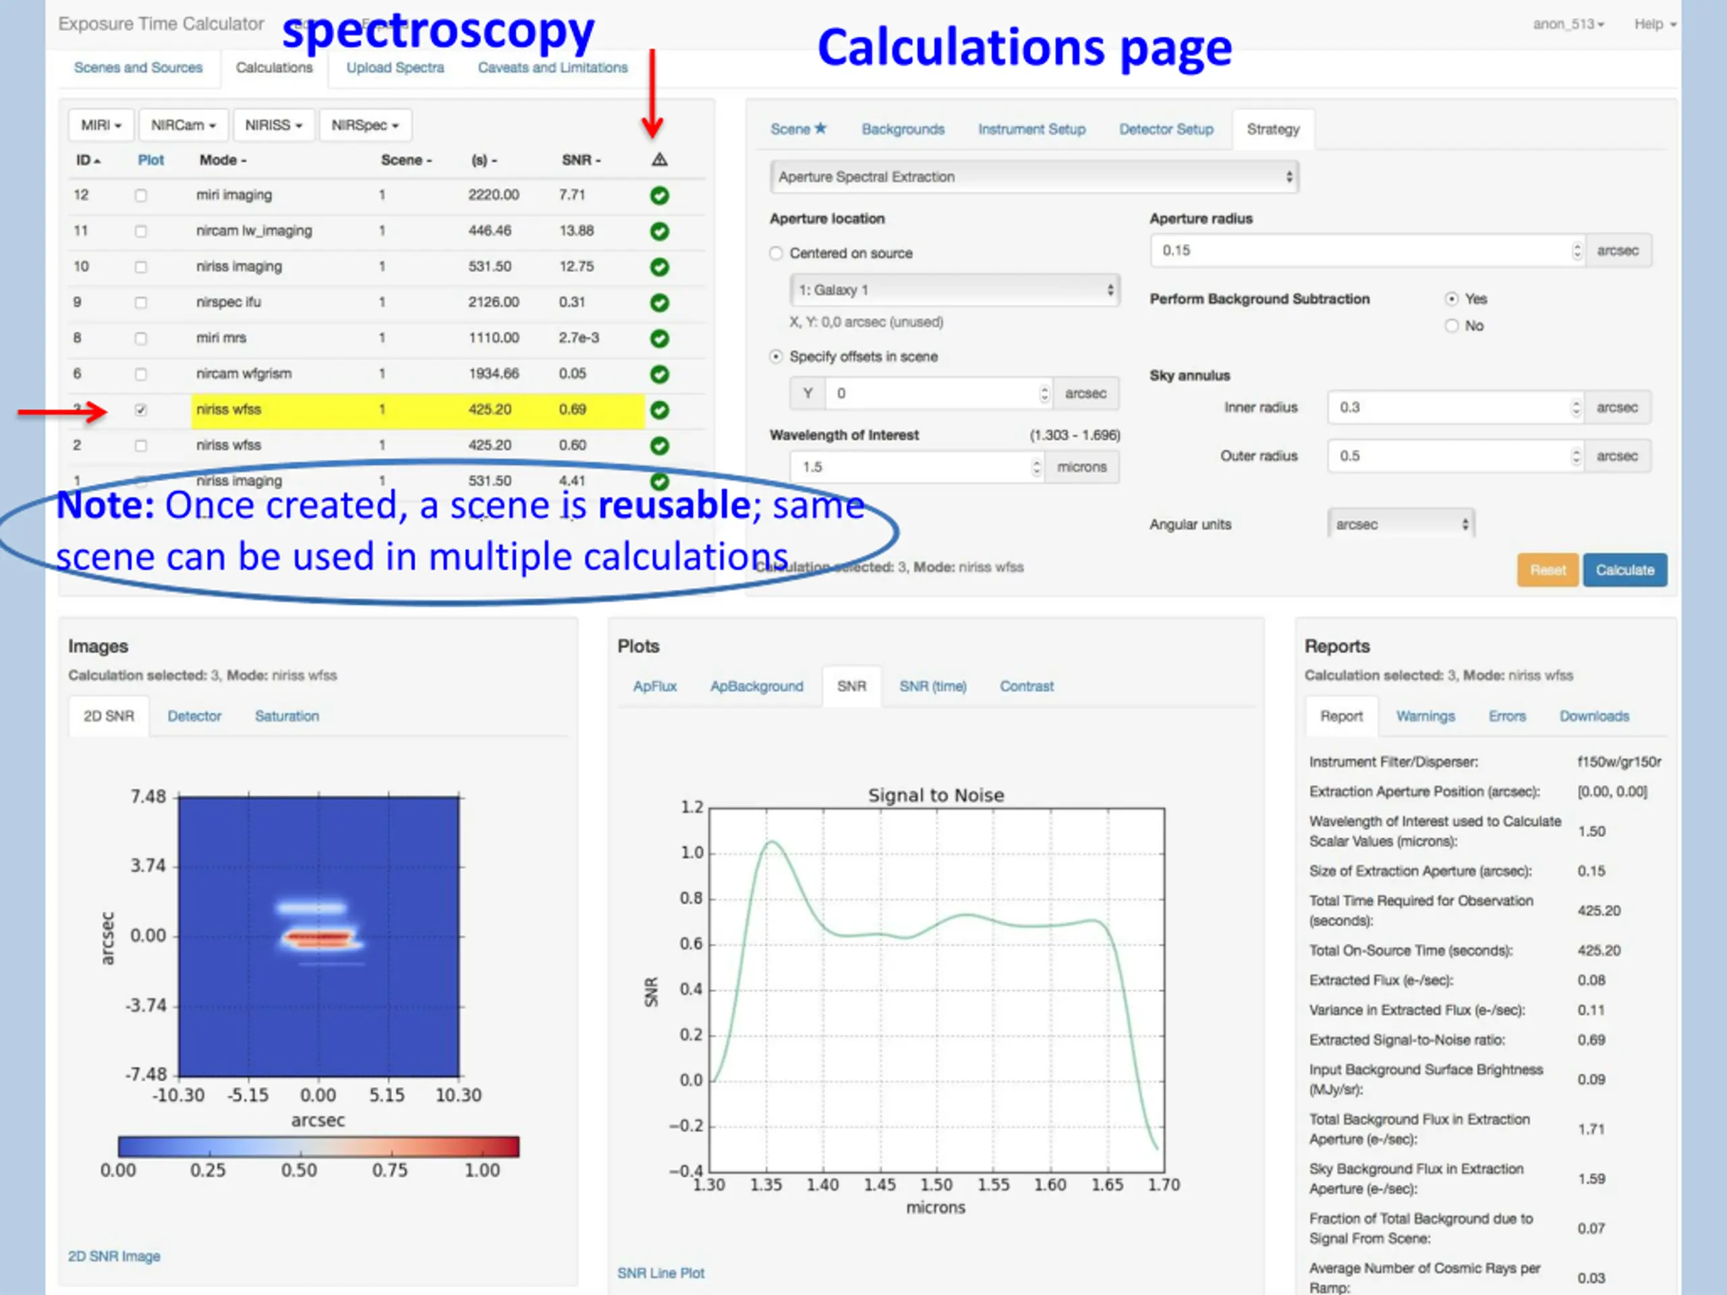Switch to Instrument Setup tab
Viewport: 1727px width, 1295px height.
(1031, 129)
